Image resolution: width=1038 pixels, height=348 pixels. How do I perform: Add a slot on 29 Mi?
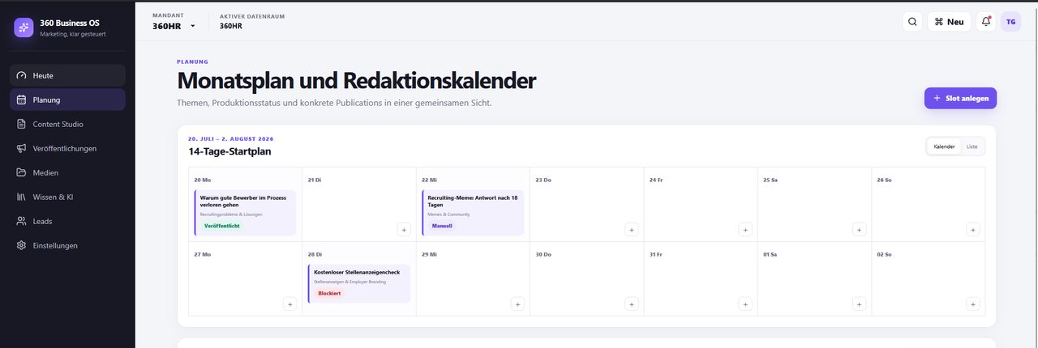click(517, 303)
